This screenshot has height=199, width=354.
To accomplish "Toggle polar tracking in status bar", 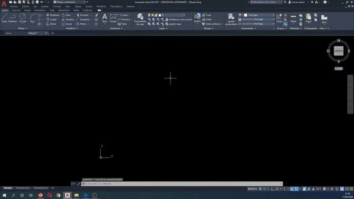I will point(277,189).
